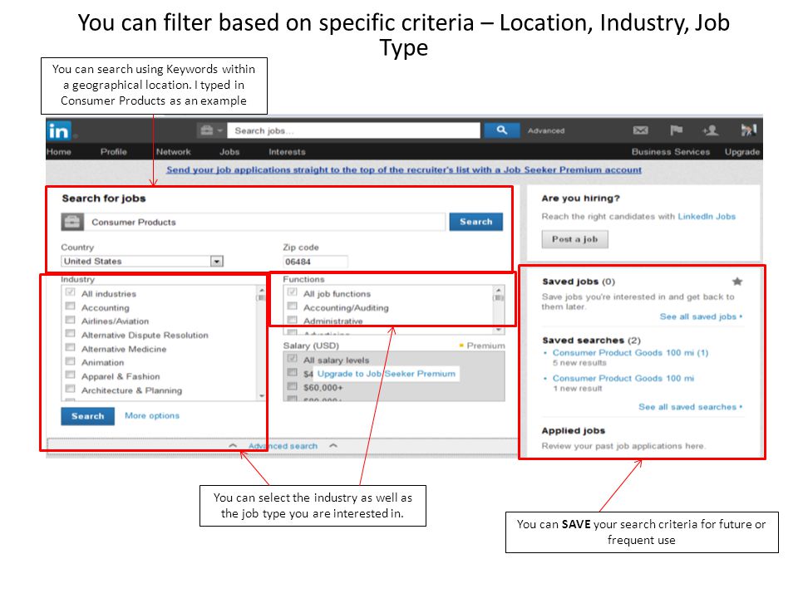The width and height of the screenshot is (798, 598).
Task: Open the Jobs menu
Action: click(x=229, y=151)
